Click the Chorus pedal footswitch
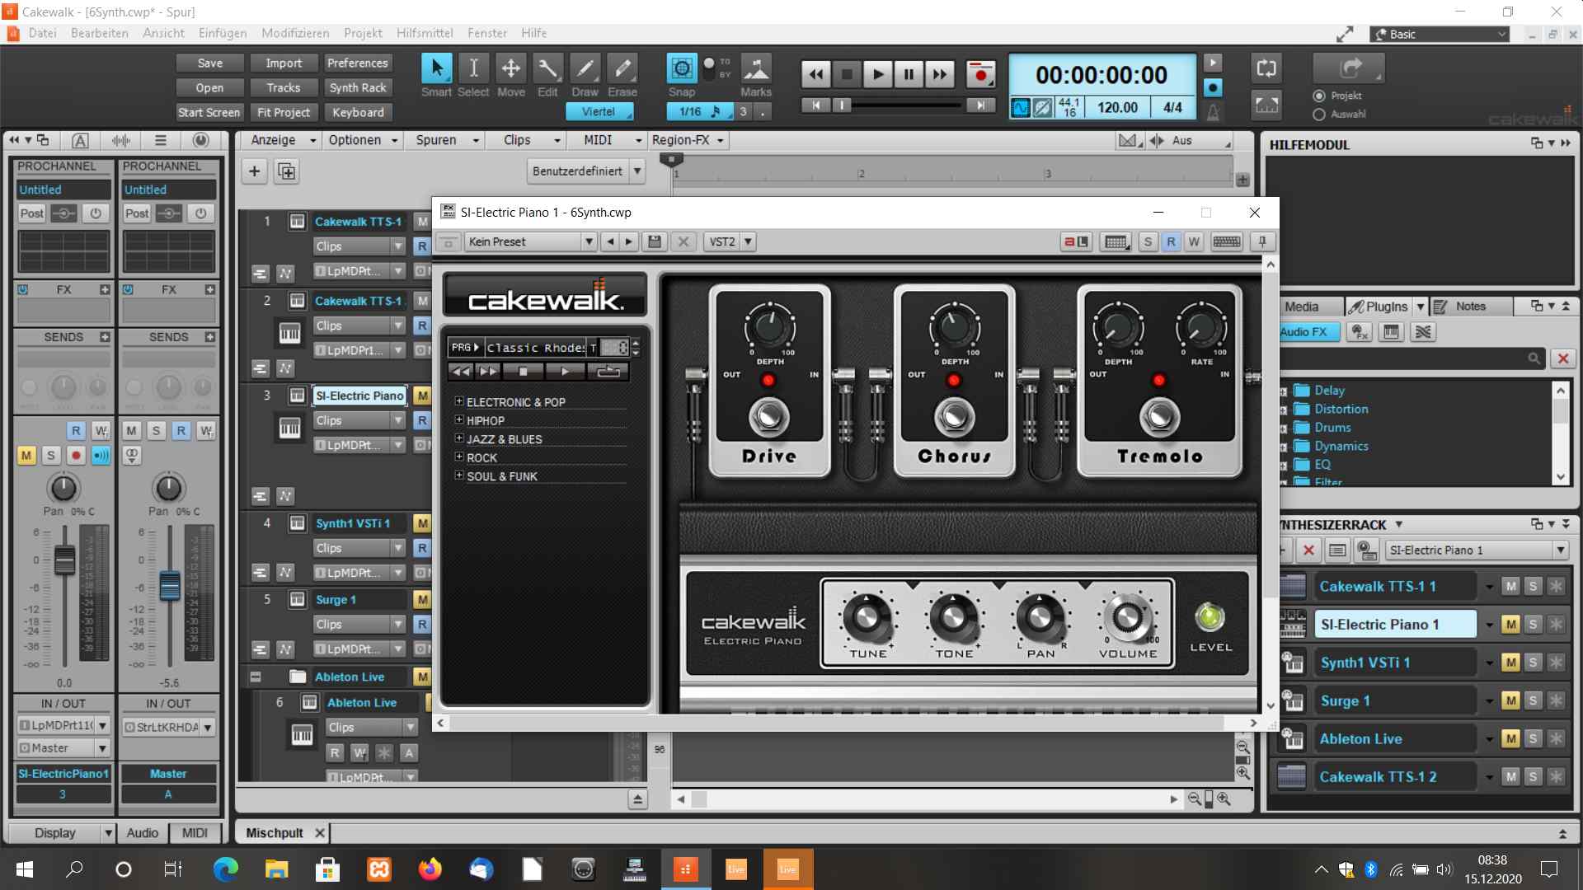This screenshot has width=1583, height=890. (x=953, y=417)
